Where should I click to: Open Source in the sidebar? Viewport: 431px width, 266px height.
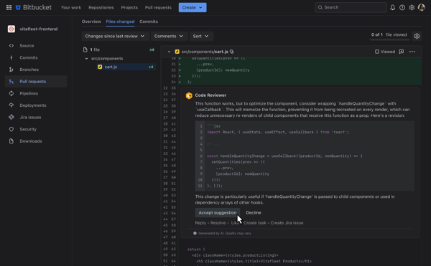pos(36,45)
